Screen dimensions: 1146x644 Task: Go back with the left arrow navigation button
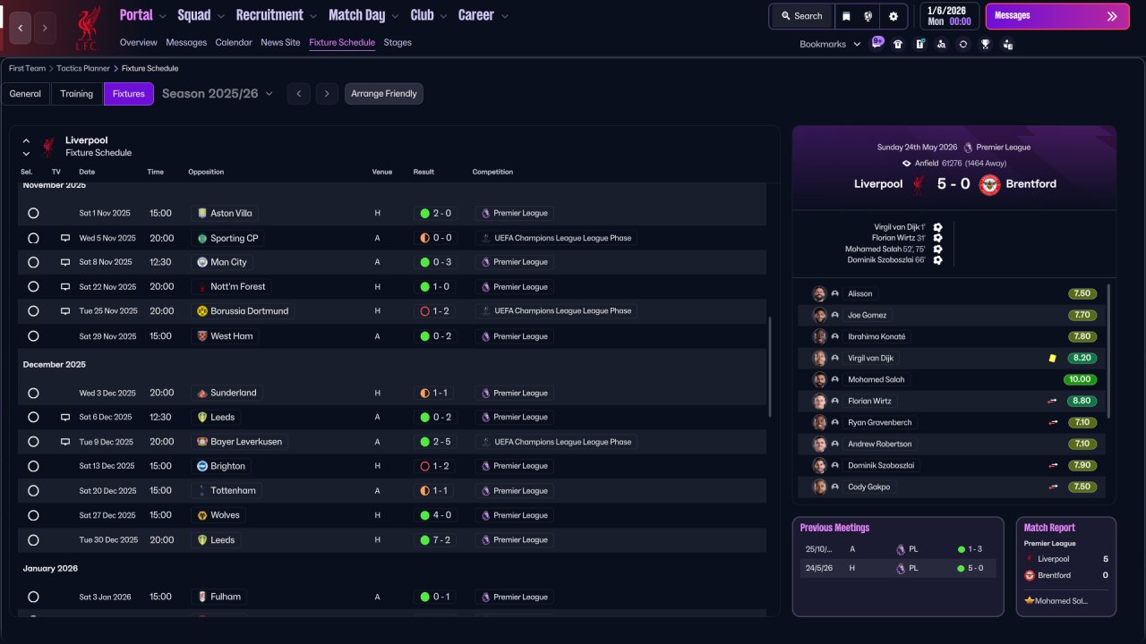click(x=21, y=29)
